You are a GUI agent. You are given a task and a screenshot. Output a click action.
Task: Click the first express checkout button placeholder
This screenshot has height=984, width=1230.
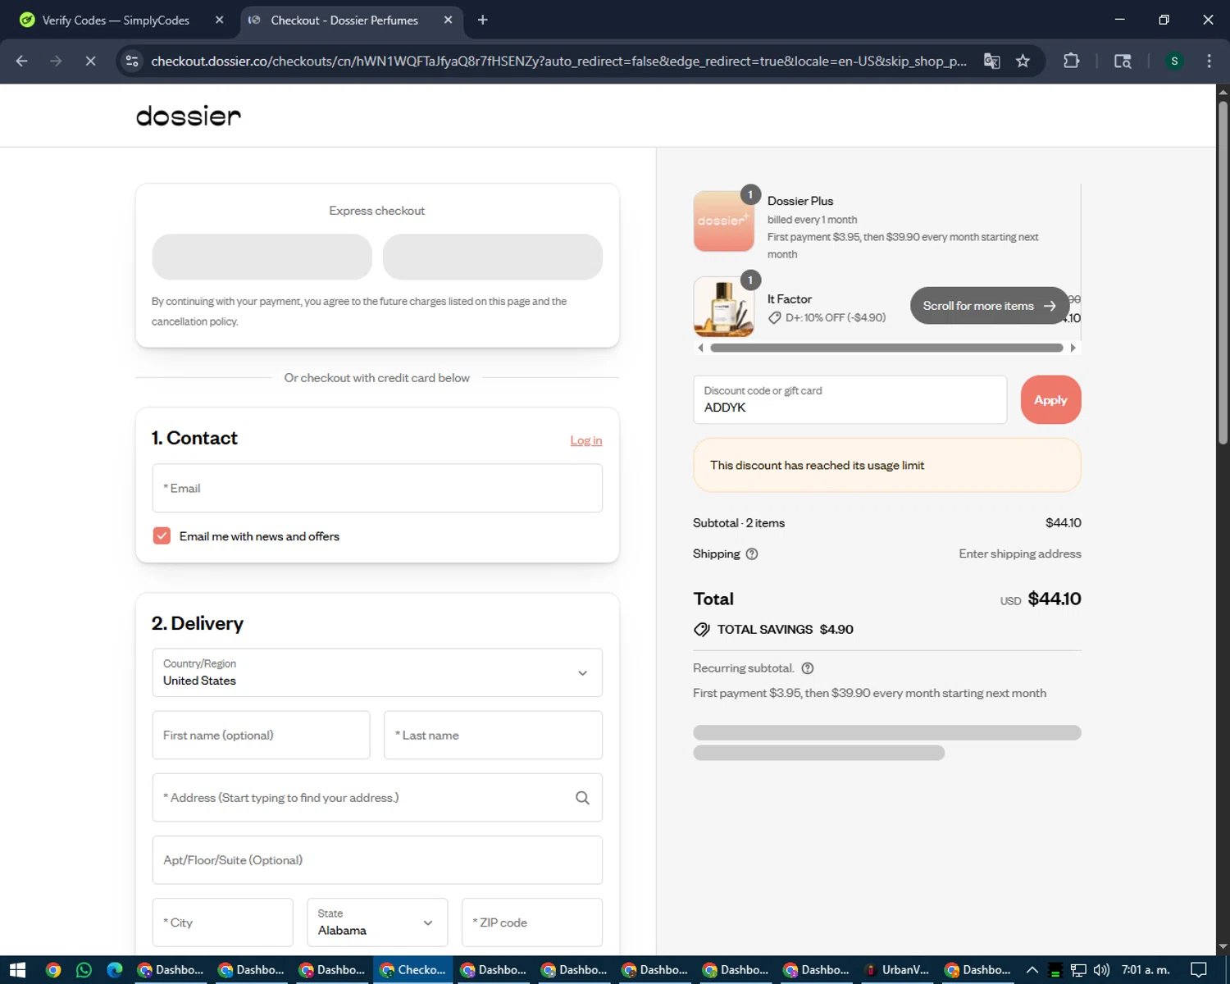pyautogui.click(x=262, y=257)
